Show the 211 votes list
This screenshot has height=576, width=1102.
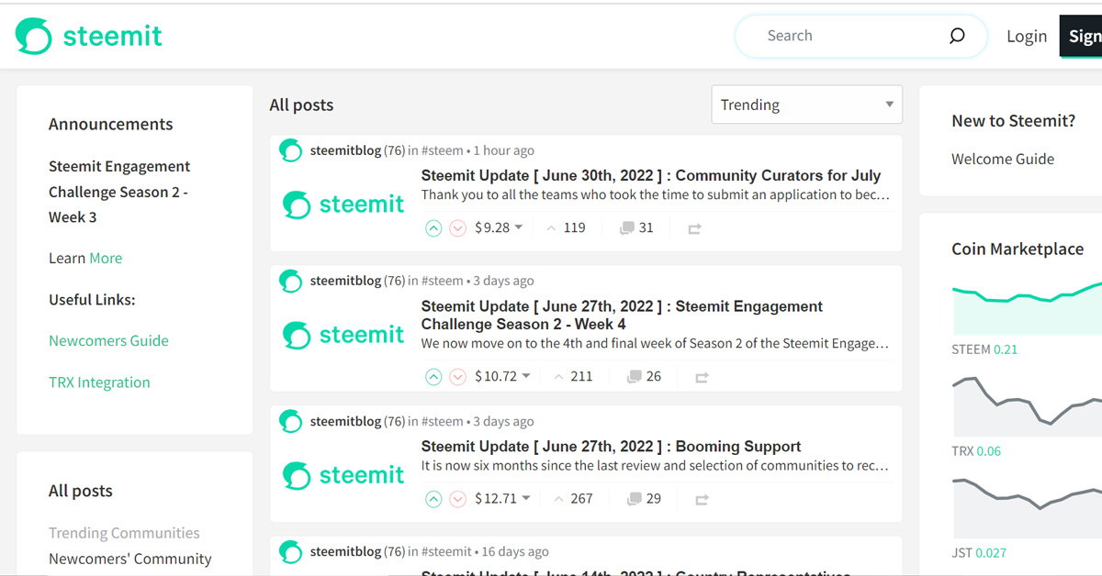point(571,376)
